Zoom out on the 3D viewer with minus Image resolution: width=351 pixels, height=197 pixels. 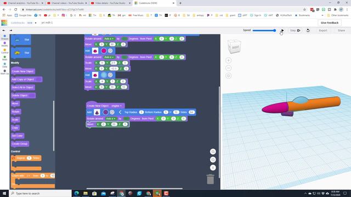228,68
